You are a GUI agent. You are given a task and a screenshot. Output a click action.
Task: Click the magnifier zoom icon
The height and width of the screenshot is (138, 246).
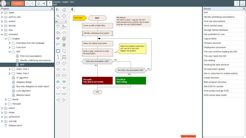point(58,16)
